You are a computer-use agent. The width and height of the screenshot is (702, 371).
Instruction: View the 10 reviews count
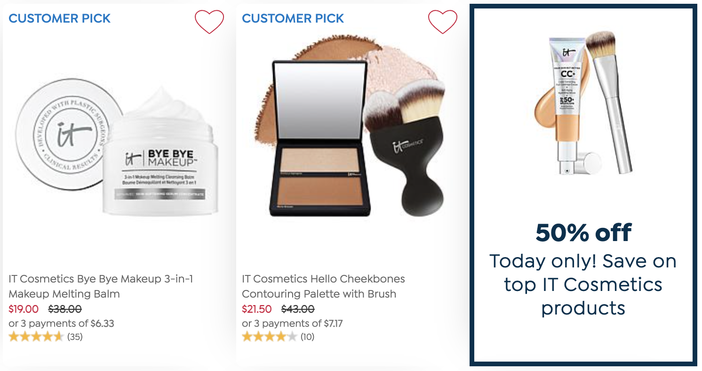307,337
